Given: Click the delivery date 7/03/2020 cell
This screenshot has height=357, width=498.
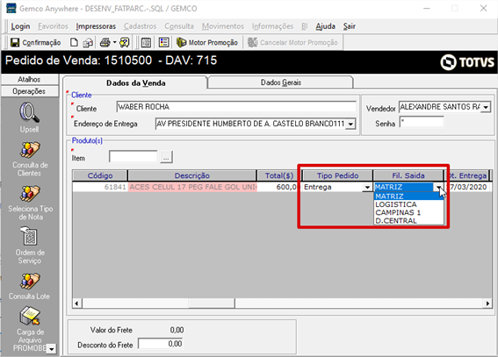Looking at the screenshot, I should (x=468, y=187).
